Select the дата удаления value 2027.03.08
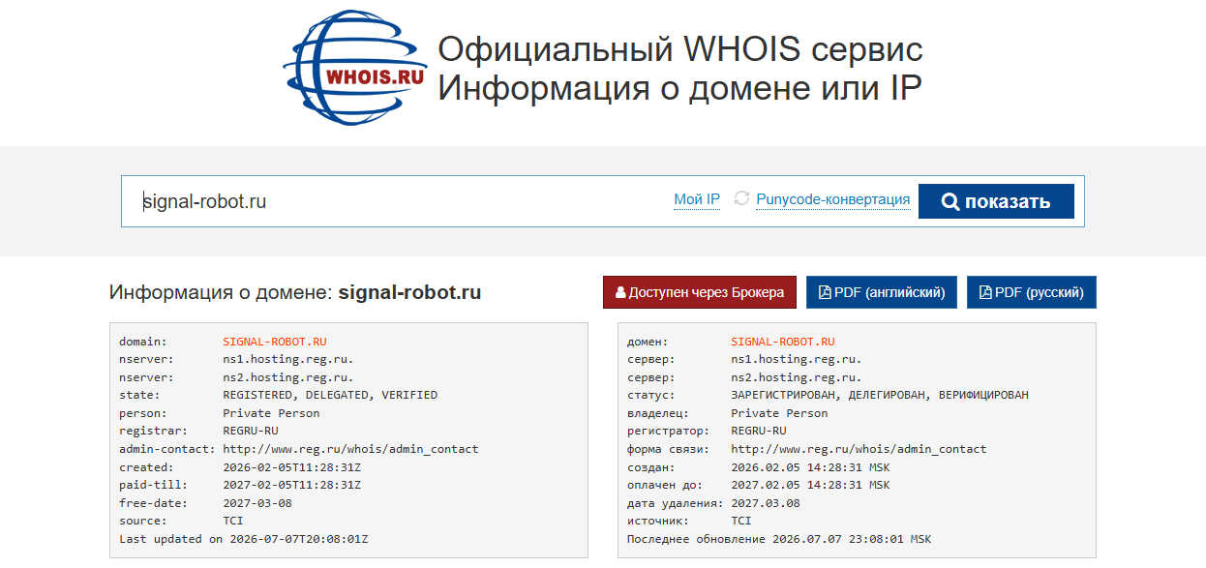Image resolution: width=1206 pixels, height=568 pixels. pos(766,502)
